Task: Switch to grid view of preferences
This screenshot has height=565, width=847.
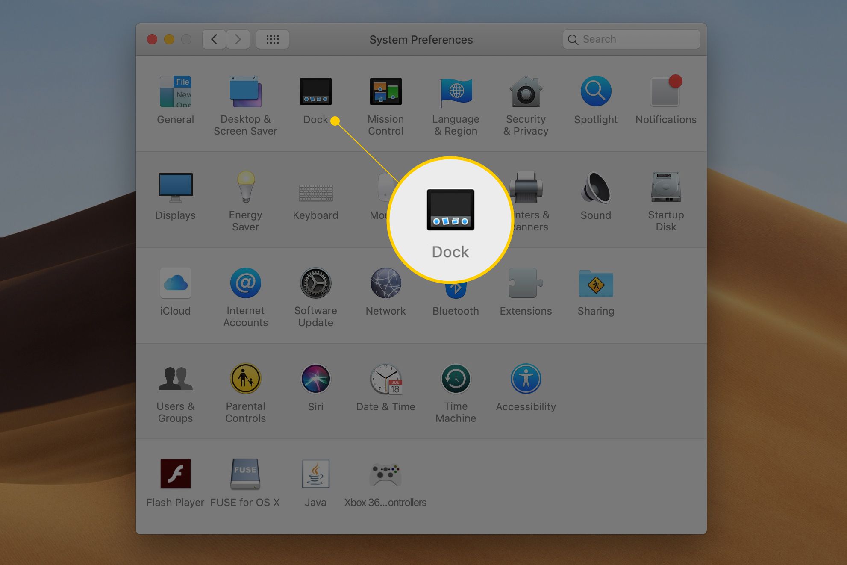Action: click(x=273, y=40)
